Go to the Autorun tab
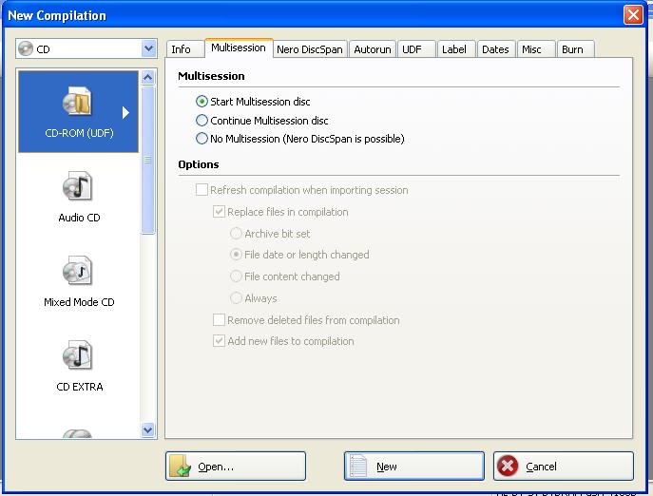The image size is (653, 496). [x=372, y=49]
